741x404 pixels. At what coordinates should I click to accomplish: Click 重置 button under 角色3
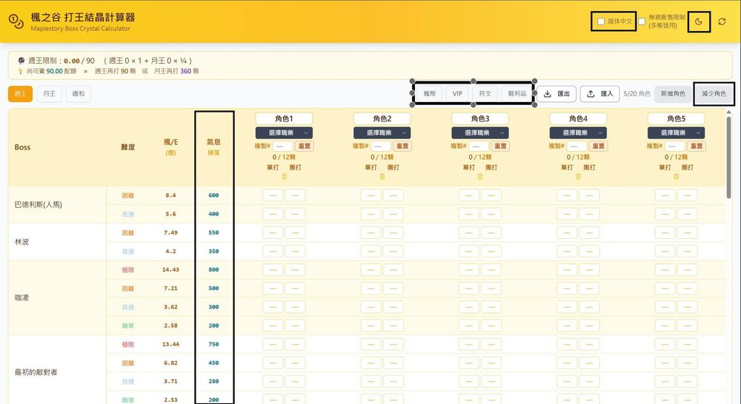(500, 146)
